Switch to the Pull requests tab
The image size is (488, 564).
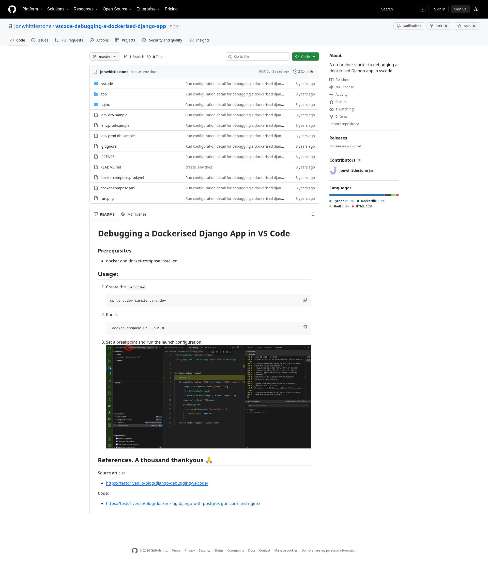(69, 40)
